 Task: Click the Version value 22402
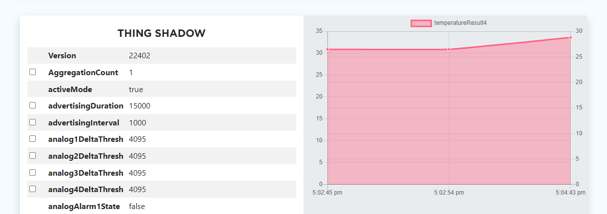tap(139, 56)
